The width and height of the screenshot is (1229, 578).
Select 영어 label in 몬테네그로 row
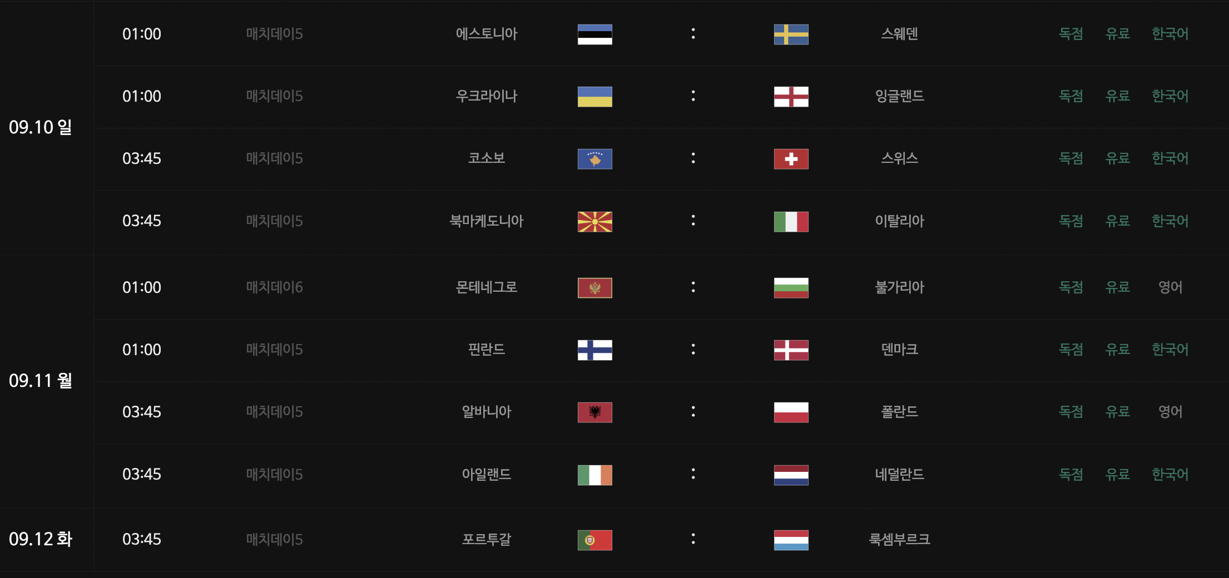click(x=1170, y=287)
